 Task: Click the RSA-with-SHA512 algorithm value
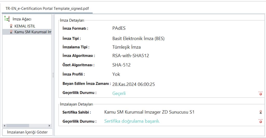(131, 56)
